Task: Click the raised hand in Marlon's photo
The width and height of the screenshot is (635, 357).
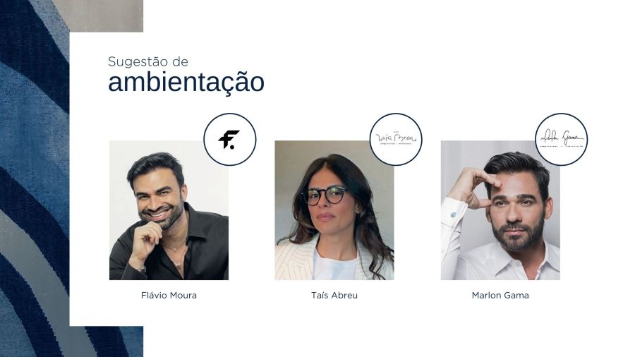Action: [x=474, y=186]
